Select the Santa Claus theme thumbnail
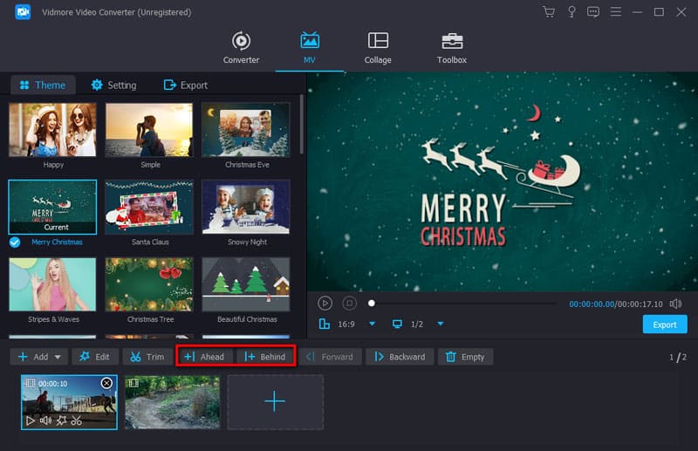The image size is (698, 451). (148, 208)
